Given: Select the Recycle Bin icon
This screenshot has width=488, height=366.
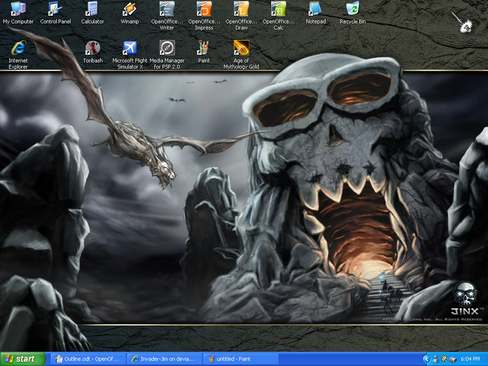Looking at the screenshot, I should point(352,13).
